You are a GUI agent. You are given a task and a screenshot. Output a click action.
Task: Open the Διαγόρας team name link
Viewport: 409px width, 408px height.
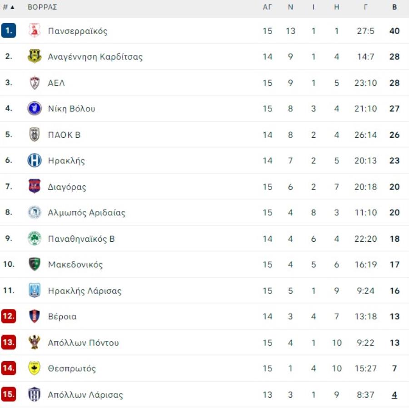tap(67, 187)
